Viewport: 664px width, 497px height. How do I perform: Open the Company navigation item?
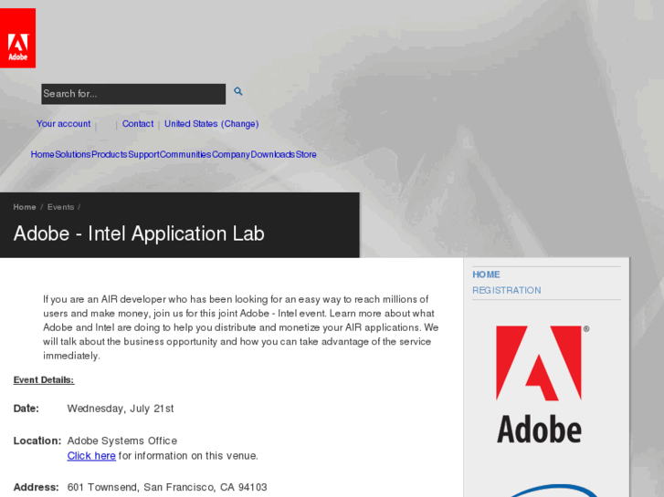[x=231, y=154]
